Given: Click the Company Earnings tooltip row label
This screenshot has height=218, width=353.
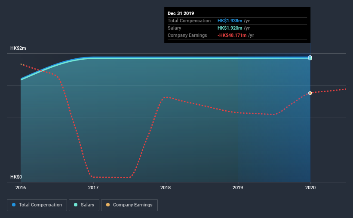Looking at the screenshot, I should (187, 35).
